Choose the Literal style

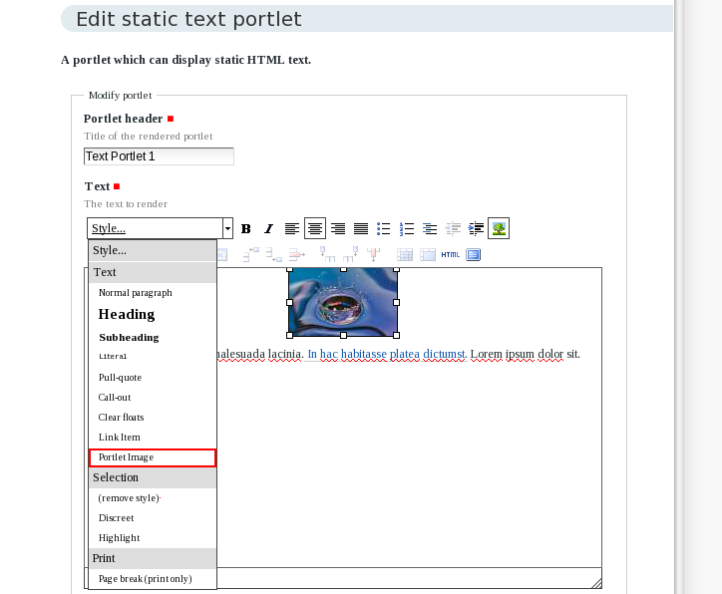(x=153, y=357)
